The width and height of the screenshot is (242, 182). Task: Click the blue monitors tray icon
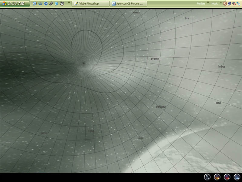click(x=229, y=4)
